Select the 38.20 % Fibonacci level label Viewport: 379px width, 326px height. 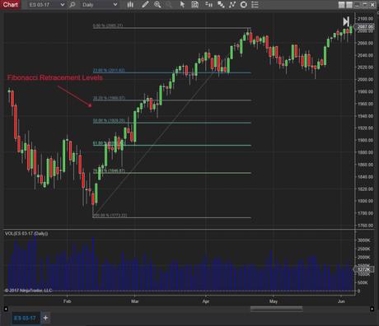click(x=109, y=98)
